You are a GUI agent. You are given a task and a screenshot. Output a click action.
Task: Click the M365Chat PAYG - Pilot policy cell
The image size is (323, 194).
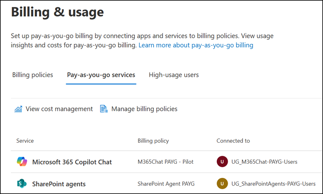(166, 162)
